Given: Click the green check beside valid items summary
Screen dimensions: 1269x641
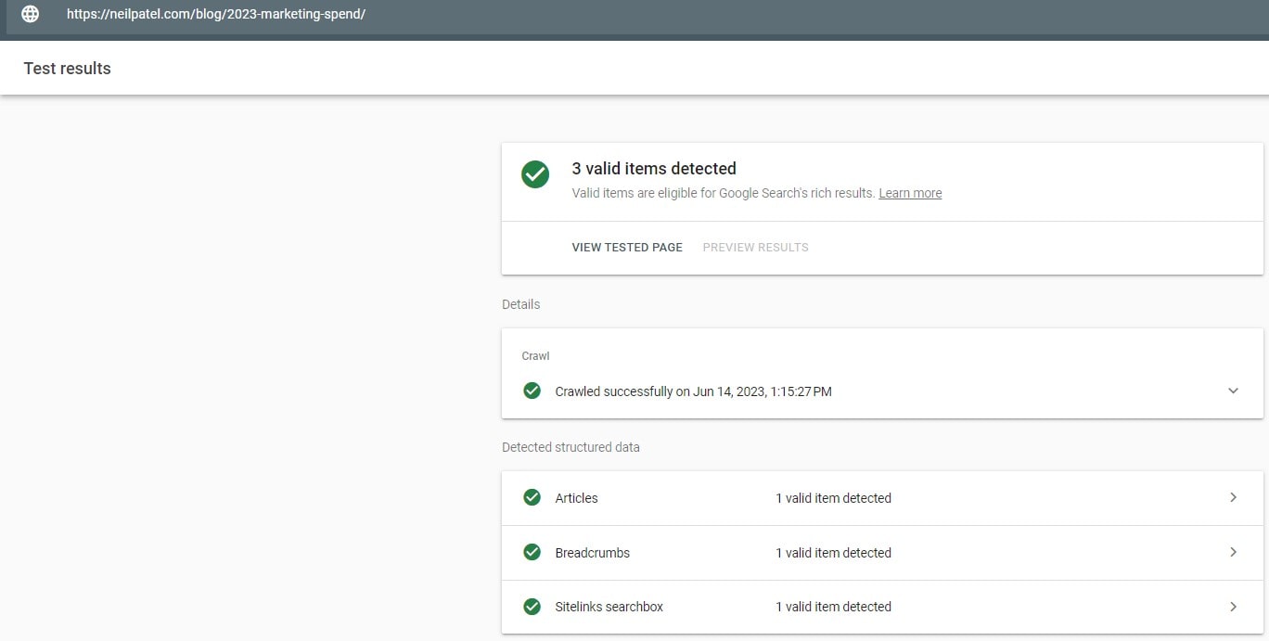Looking at the screenshot, I should 534,174.
